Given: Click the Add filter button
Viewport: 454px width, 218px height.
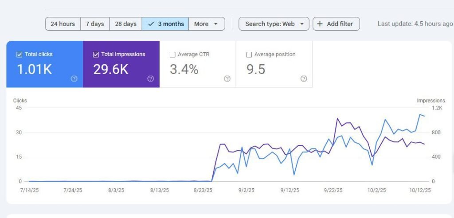Looking at the screenshot, I should coord(336,24).
